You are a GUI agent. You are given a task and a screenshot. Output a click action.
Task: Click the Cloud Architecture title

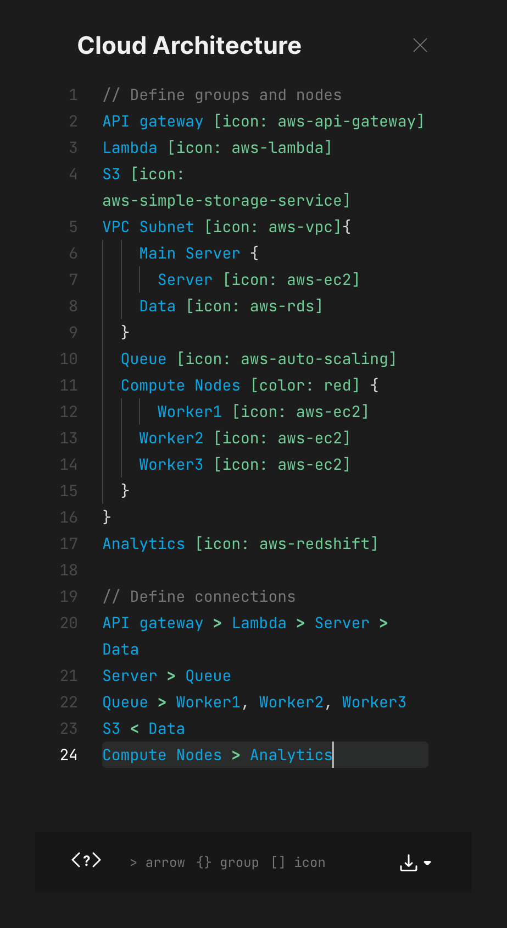pyautogui.click(x=190, y=45)
